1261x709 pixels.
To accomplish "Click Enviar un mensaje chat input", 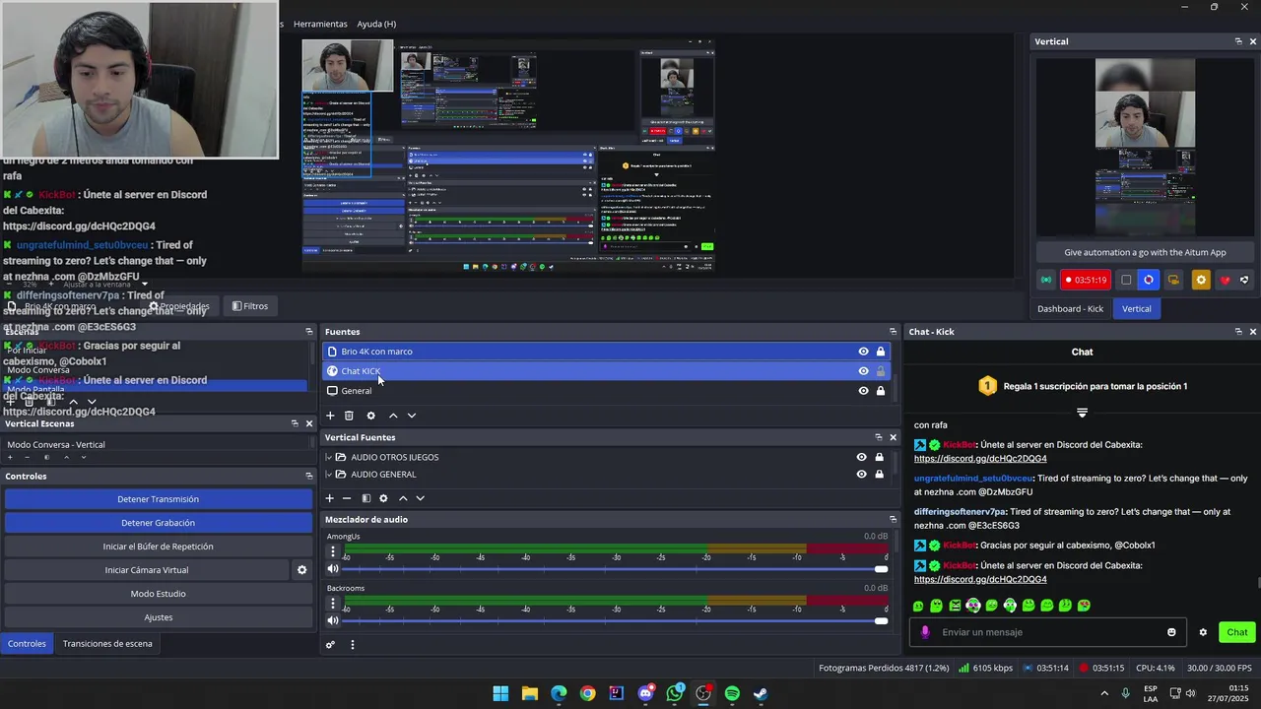I will (x=1049, y=632).
